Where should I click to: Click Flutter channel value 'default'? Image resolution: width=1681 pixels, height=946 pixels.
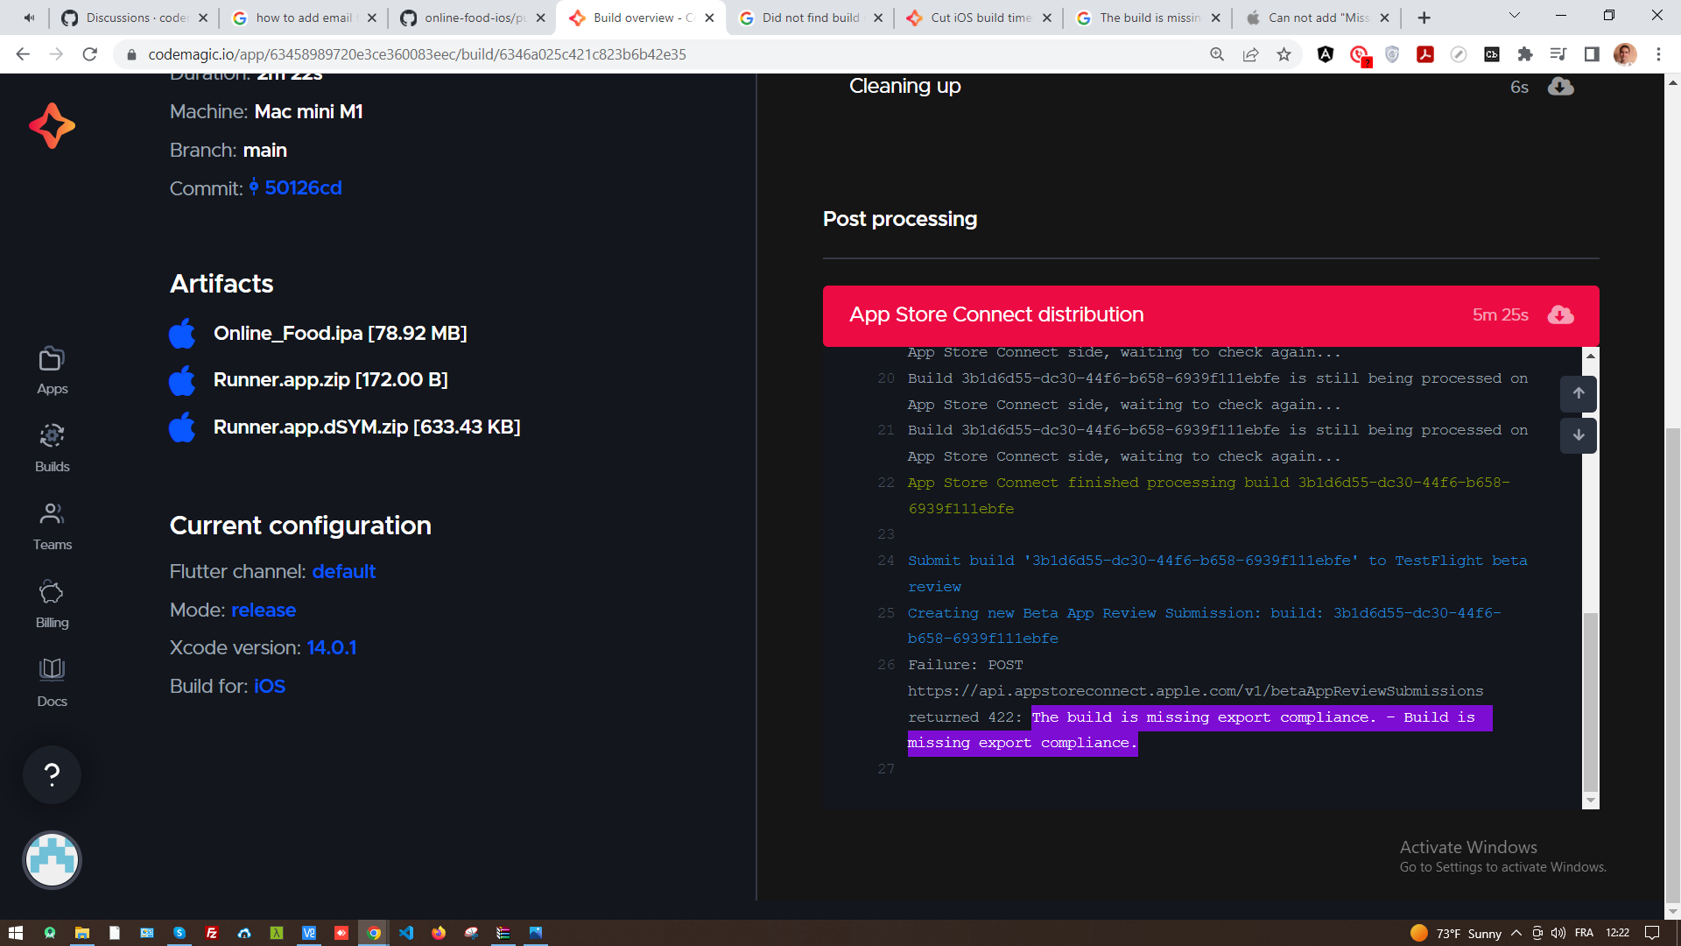(343, 571)
